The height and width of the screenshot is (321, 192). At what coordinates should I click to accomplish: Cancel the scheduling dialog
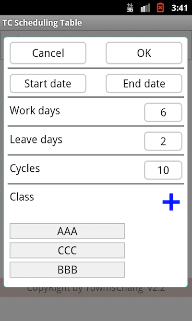point(48,53)
